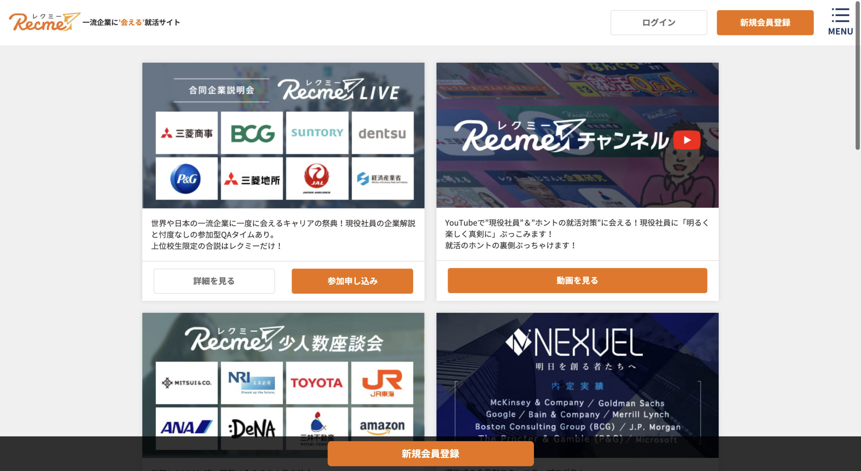Click the Recme logo in the header
The width and height of the screenshot is (861, 471).
point(44,22)
